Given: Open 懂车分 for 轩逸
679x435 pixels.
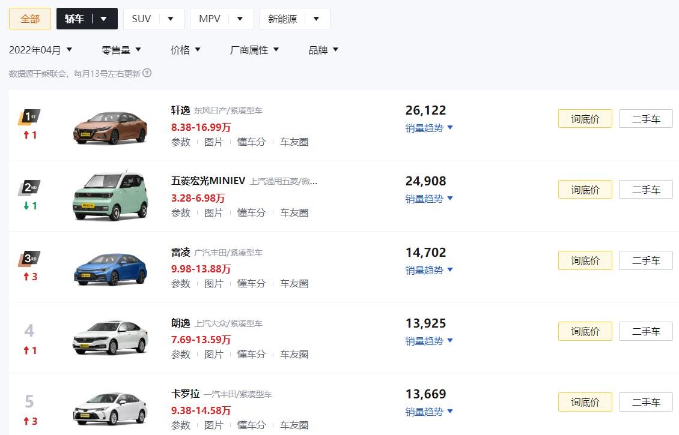Looking at the screenshot, I should 251,142.
